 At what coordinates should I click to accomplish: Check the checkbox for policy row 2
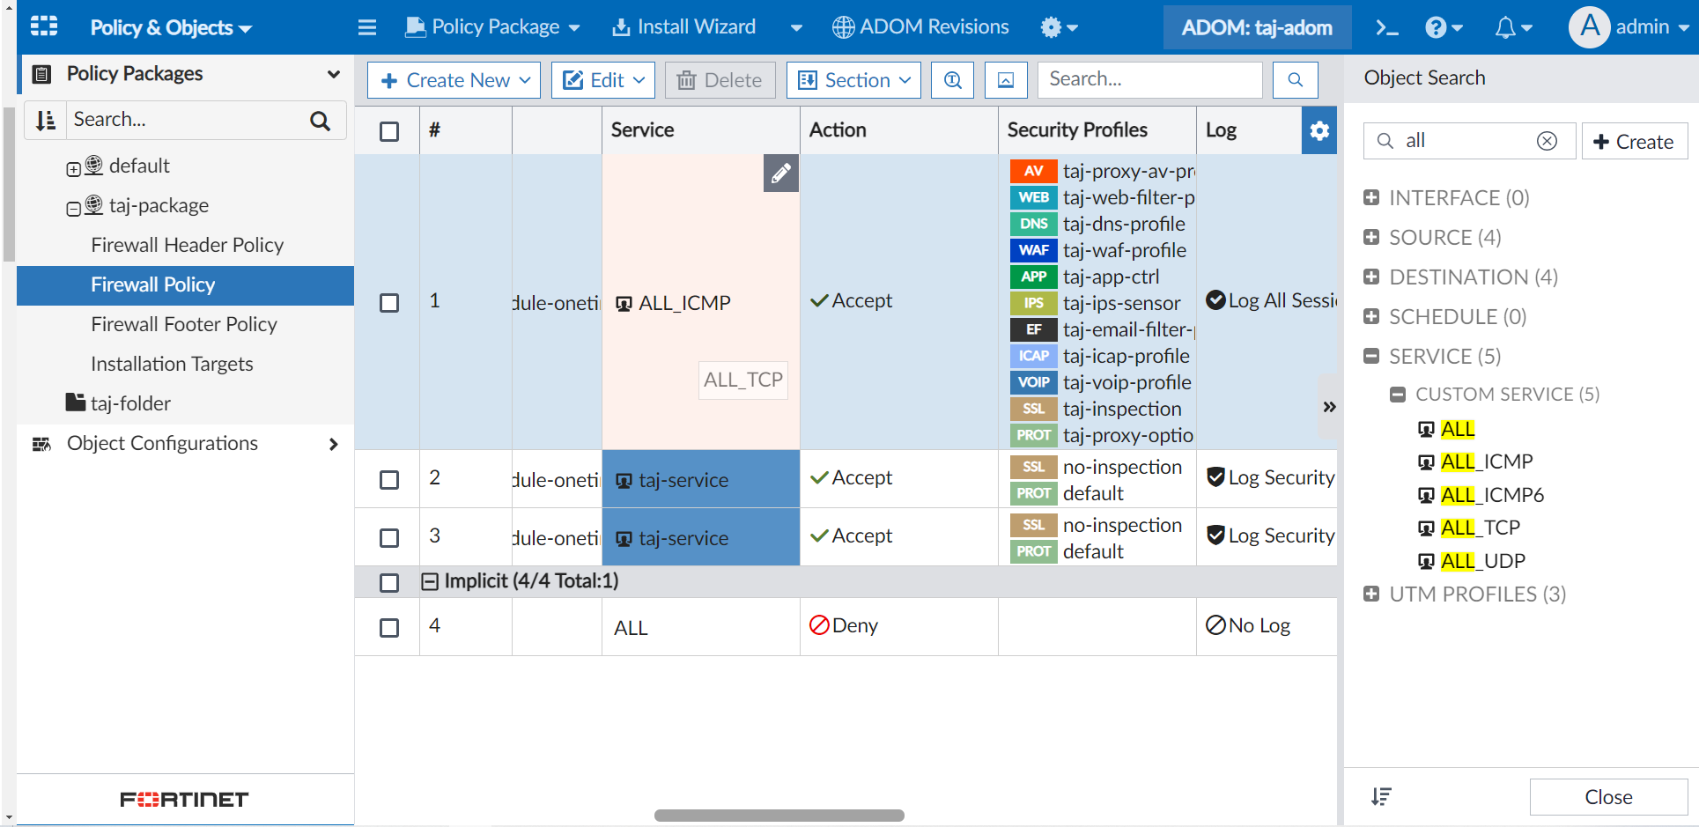(x=389, y=480)
